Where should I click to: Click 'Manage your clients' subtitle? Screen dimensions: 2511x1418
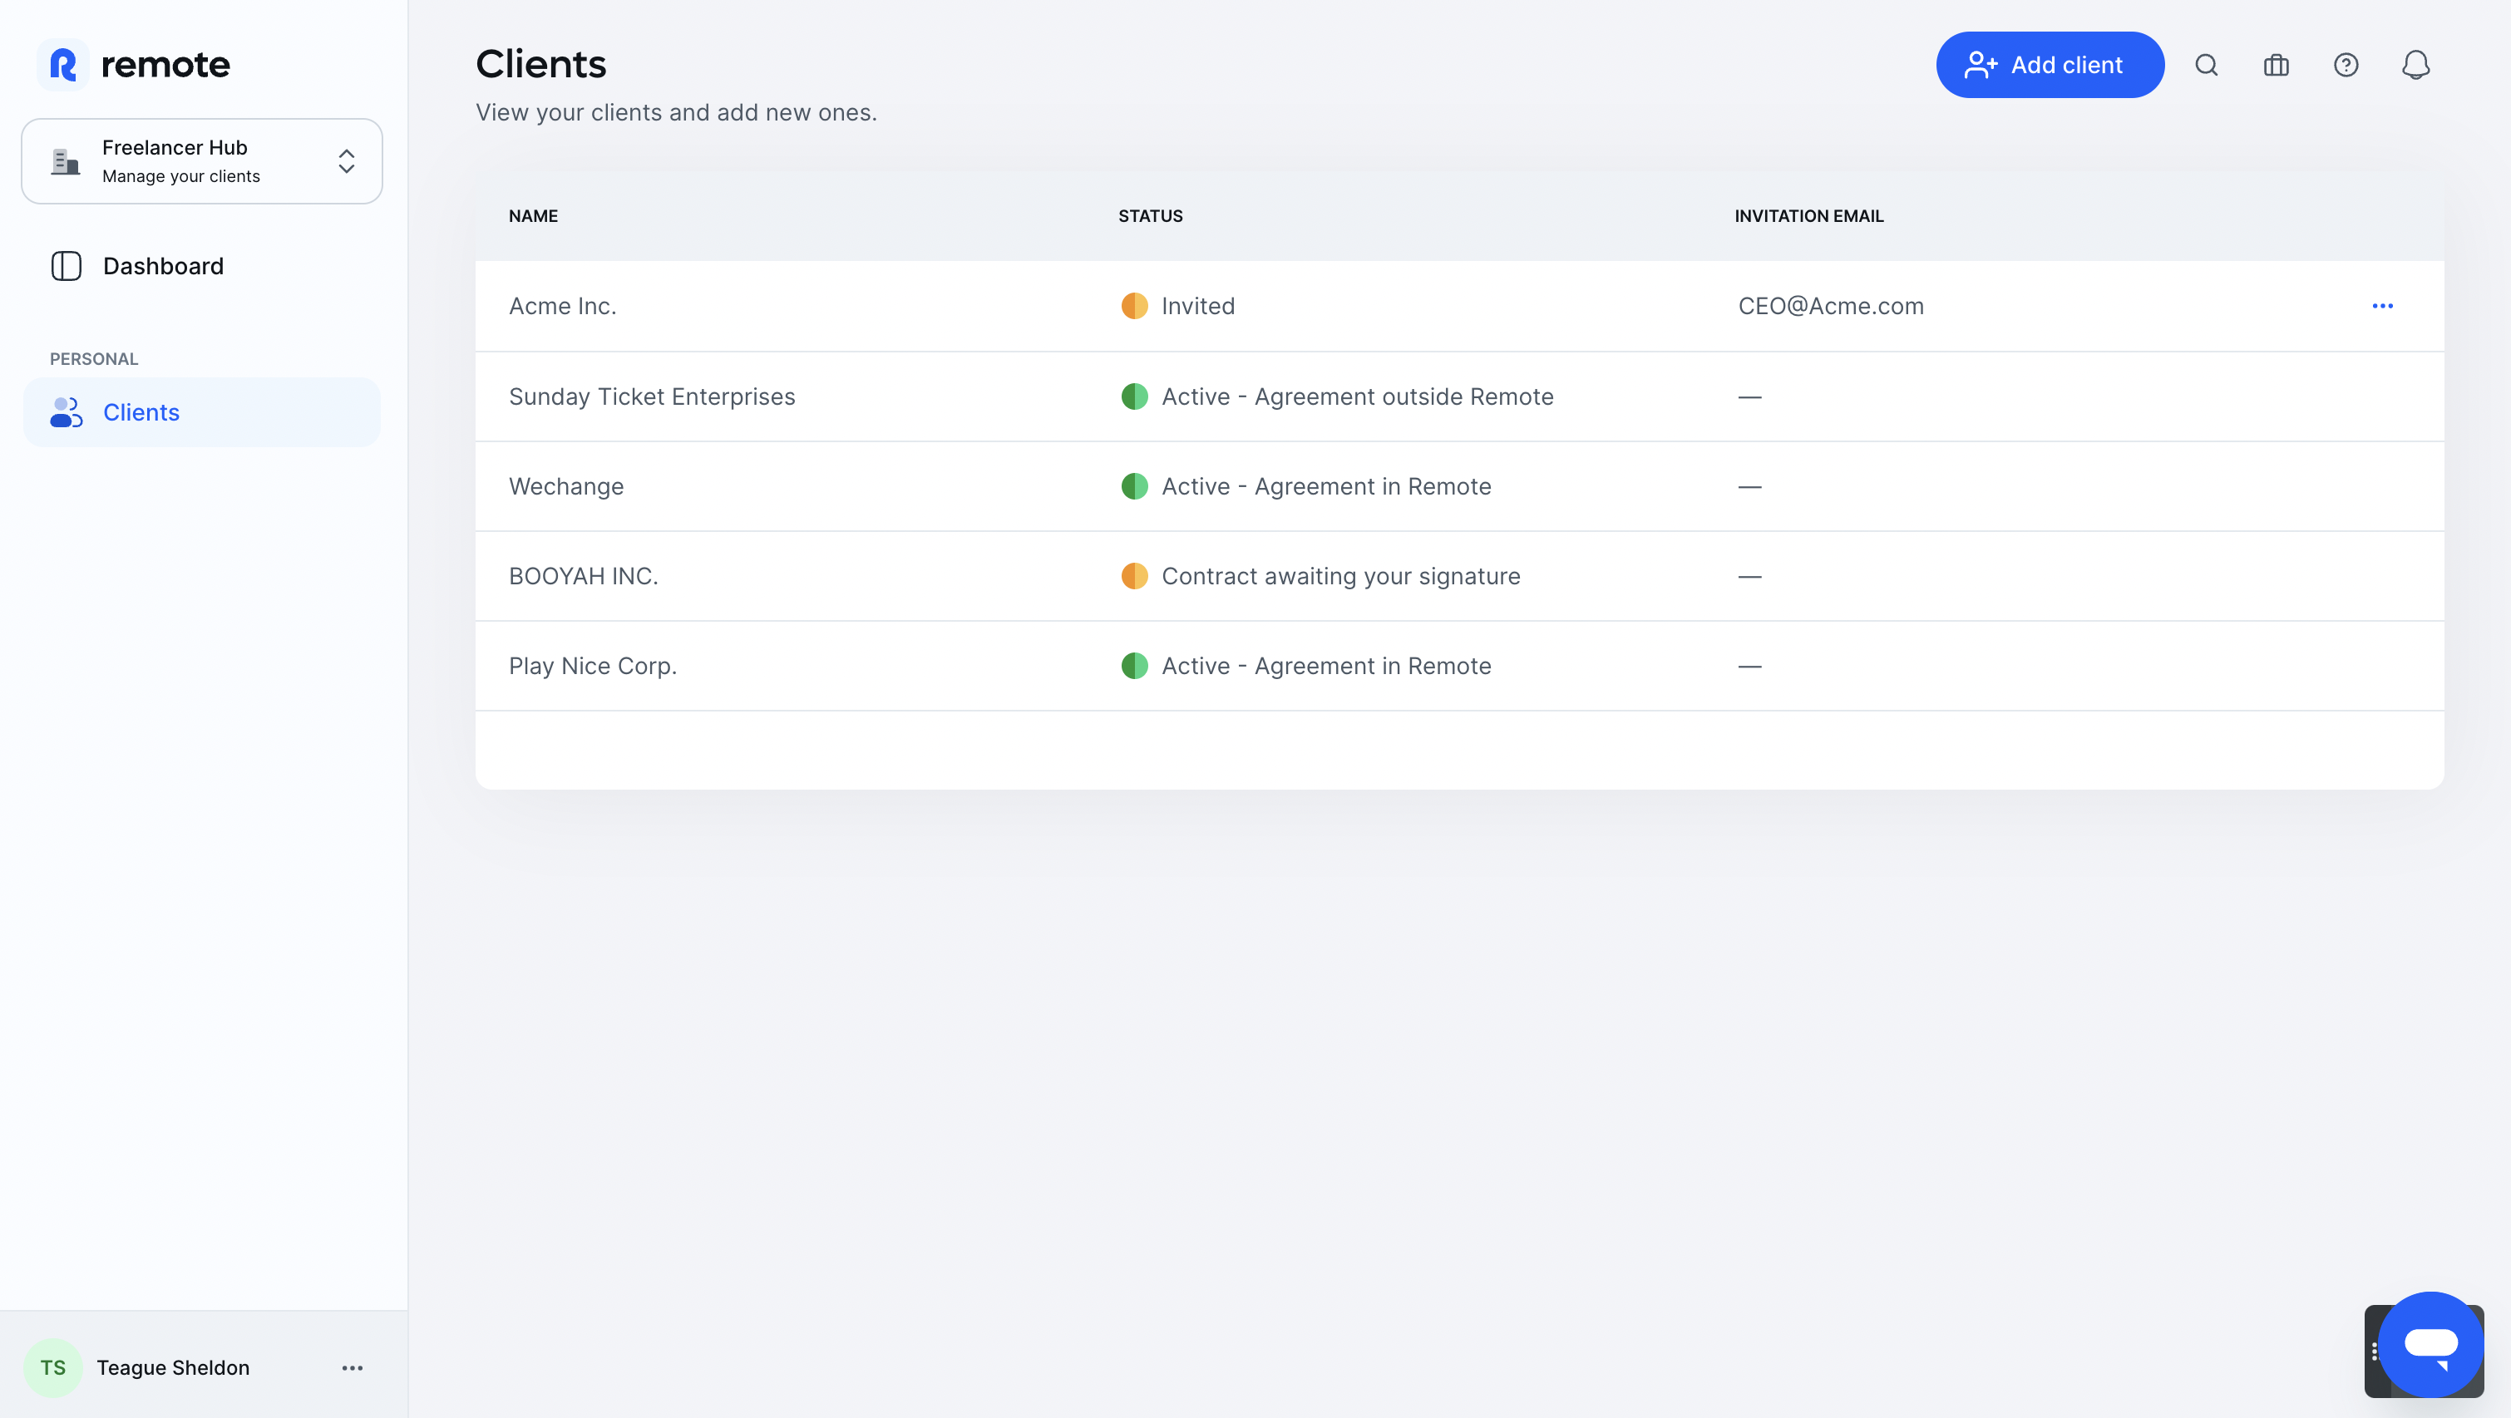point(181,176)
